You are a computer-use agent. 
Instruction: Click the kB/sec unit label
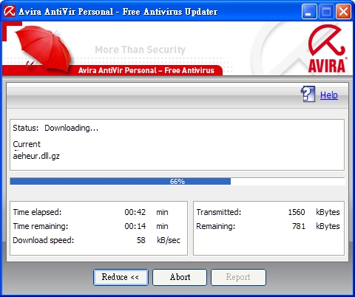tap(169, 240)
